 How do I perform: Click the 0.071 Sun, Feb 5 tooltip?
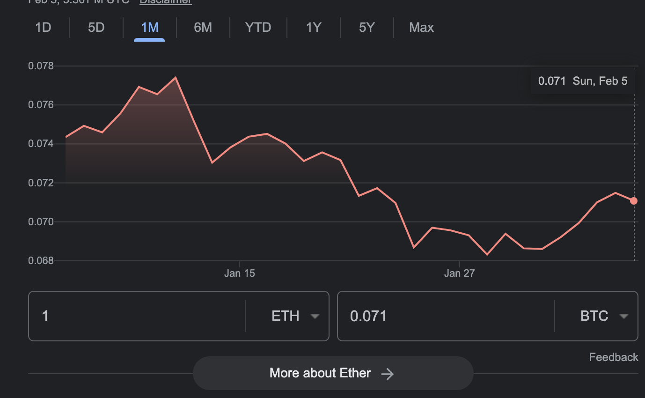tap(582, 81)
